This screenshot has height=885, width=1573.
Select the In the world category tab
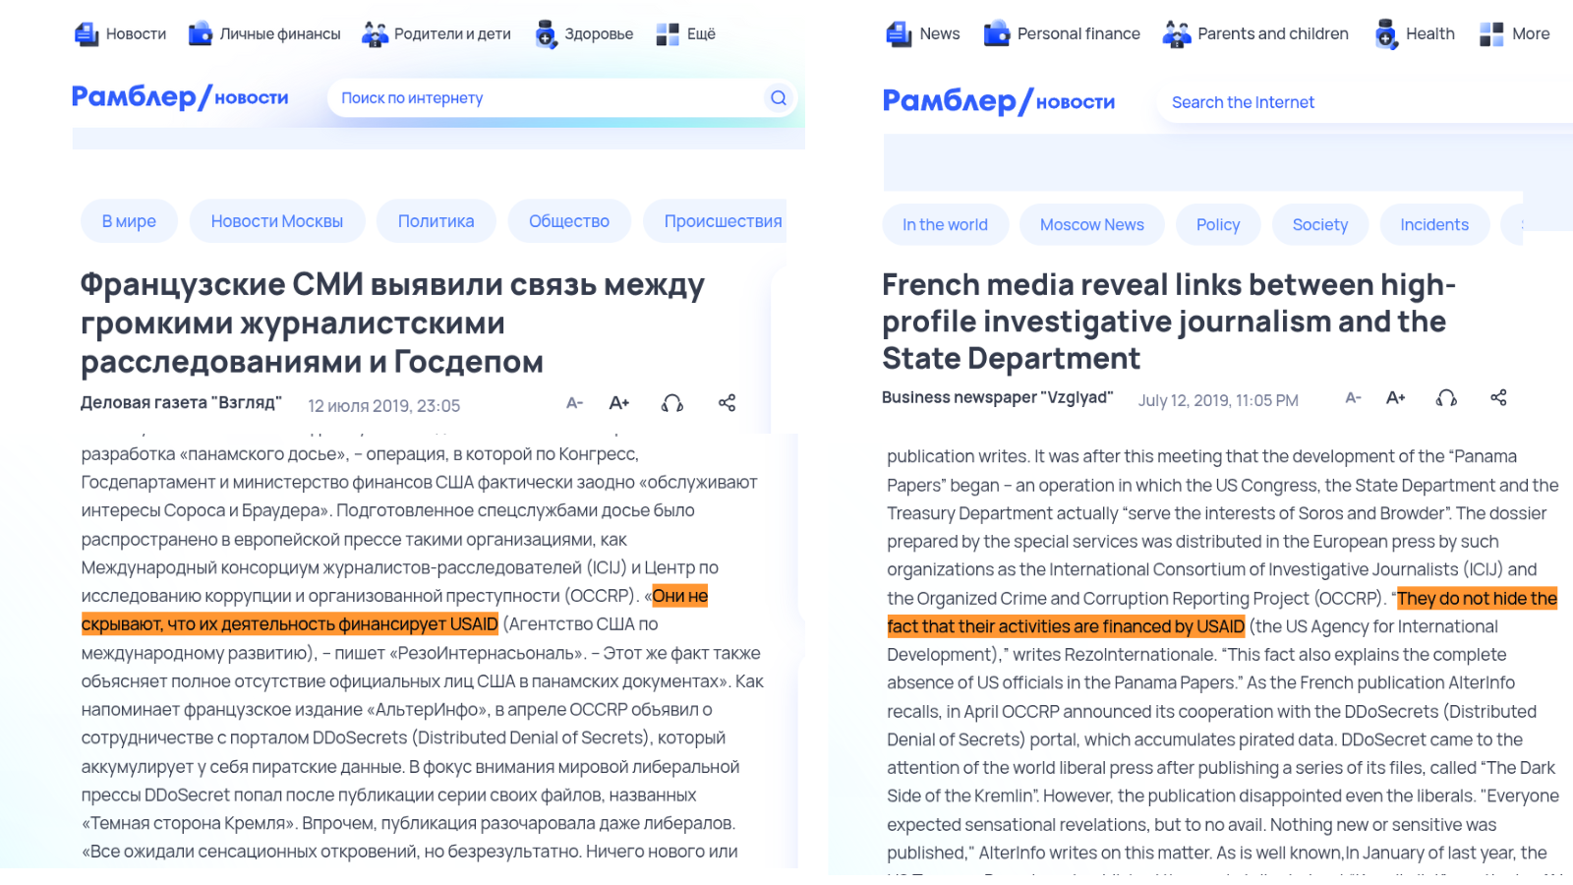[946, 225]
